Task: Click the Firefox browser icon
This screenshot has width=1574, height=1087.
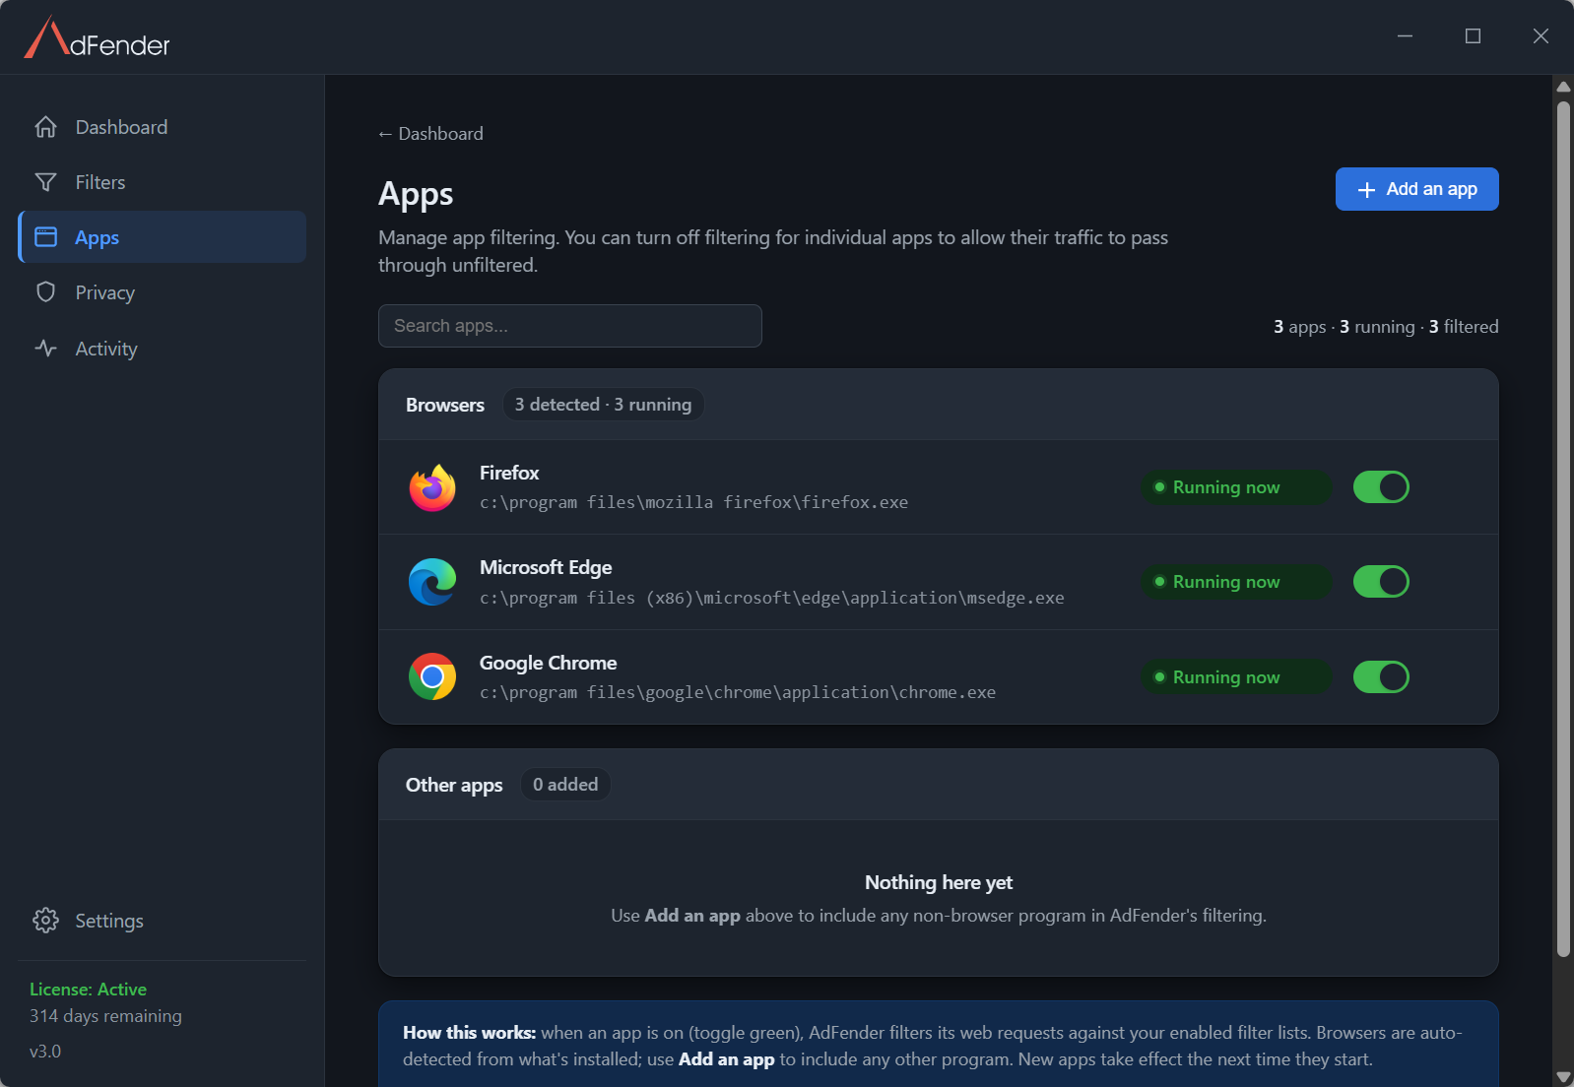Action: (x=432, y=487)
